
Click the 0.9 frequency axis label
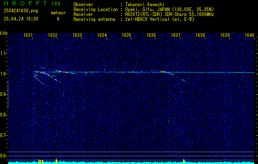(3, 94)
